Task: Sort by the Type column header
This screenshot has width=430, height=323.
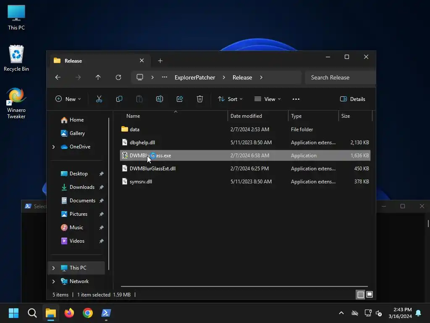Action: point(313,116)
